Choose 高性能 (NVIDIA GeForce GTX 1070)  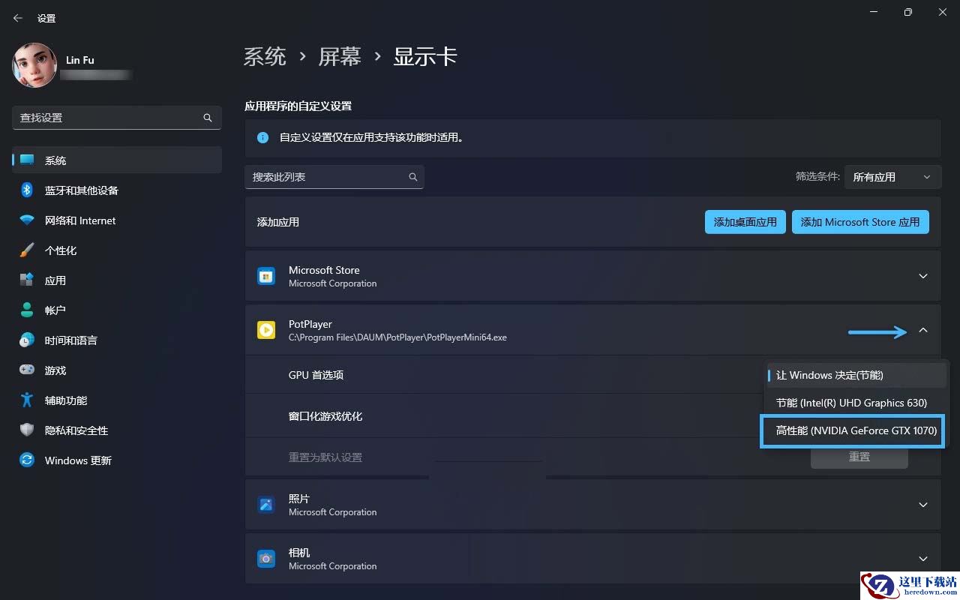853,430
